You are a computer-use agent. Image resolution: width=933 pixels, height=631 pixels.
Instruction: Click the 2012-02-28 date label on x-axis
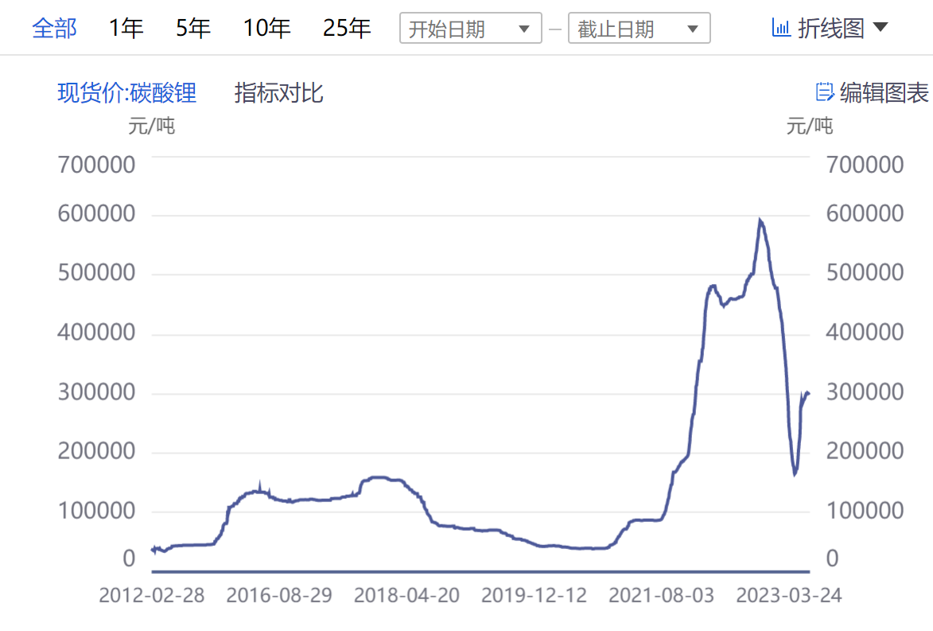pyautogui.click(x=152, y=595)
